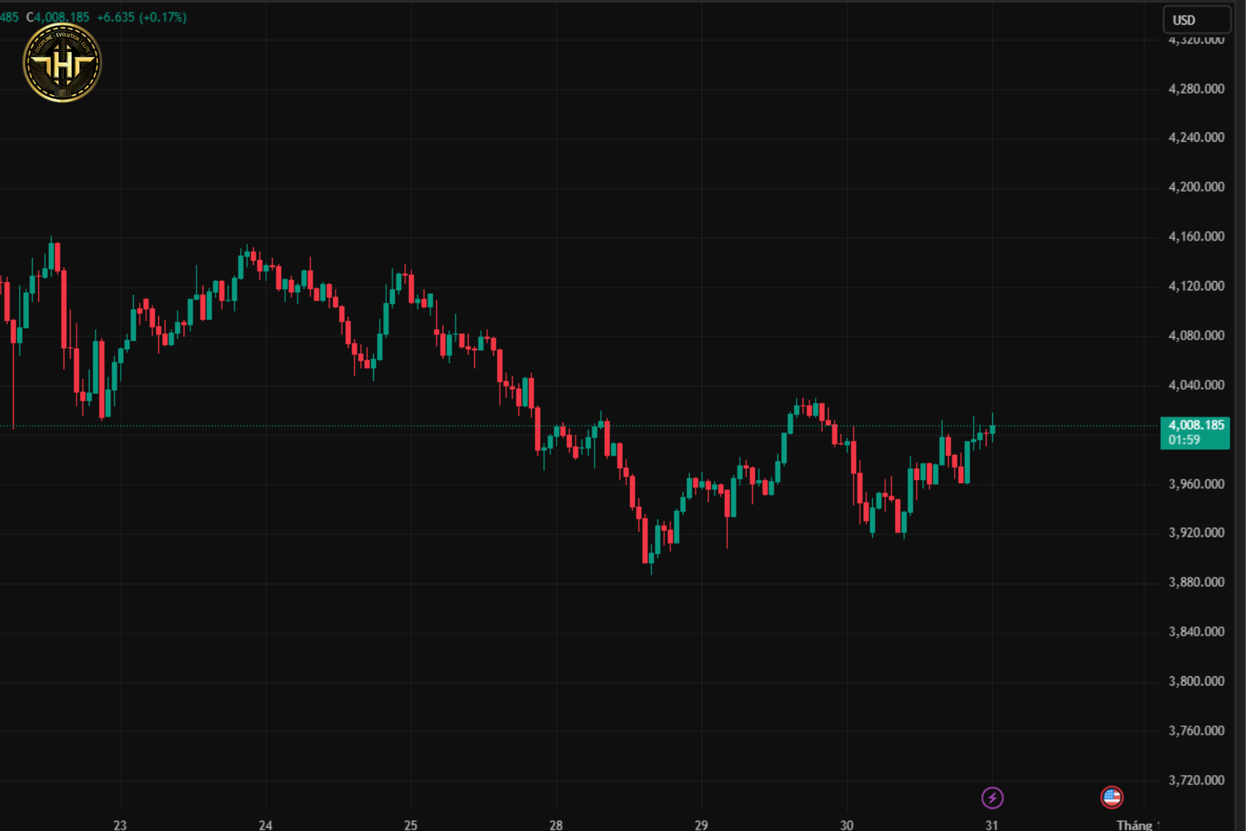Click the 3,720.000 price axis label
1246x831 pixels.
pyautogui.click(x=1195, y=780)
